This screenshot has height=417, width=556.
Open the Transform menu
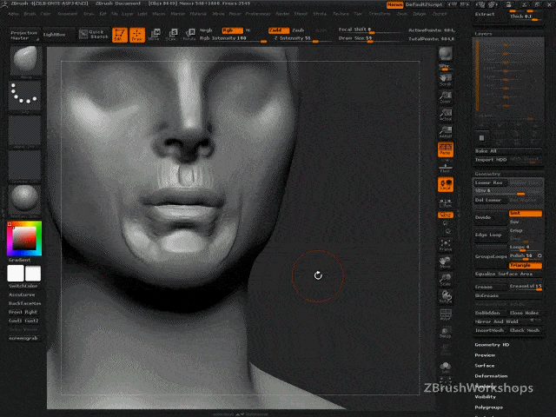pyautogui.click(x=380, y=14)
